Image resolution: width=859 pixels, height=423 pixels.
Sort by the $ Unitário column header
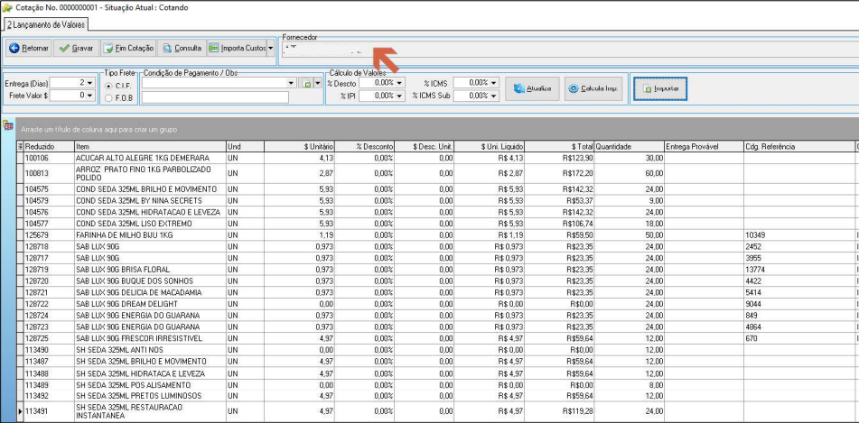(299, 147)
